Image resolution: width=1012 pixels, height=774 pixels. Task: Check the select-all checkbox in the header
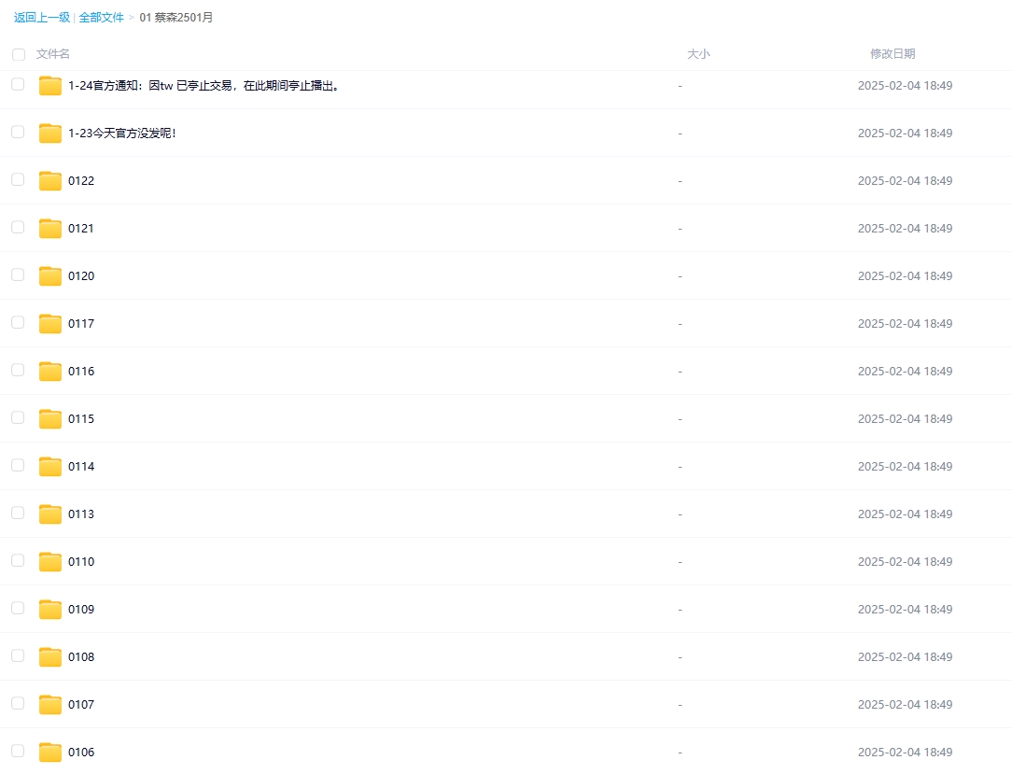[x=18, y=53]
